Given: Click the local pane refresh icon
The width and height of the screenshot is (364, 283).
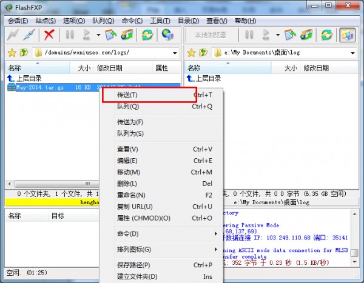Looking at the screenshot, I should pyautogui.click(x=327, y=35).
